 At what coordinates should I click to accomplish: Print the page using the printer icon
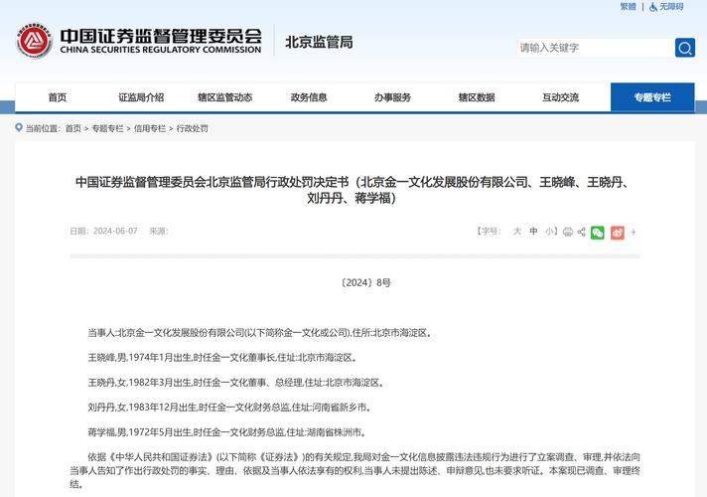[567, 232]
